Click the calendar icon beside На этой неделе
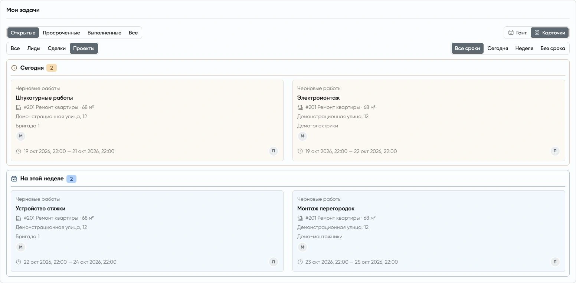Image resolution: width=576 pixels, height=283 pixels. [x=14, y=179]
